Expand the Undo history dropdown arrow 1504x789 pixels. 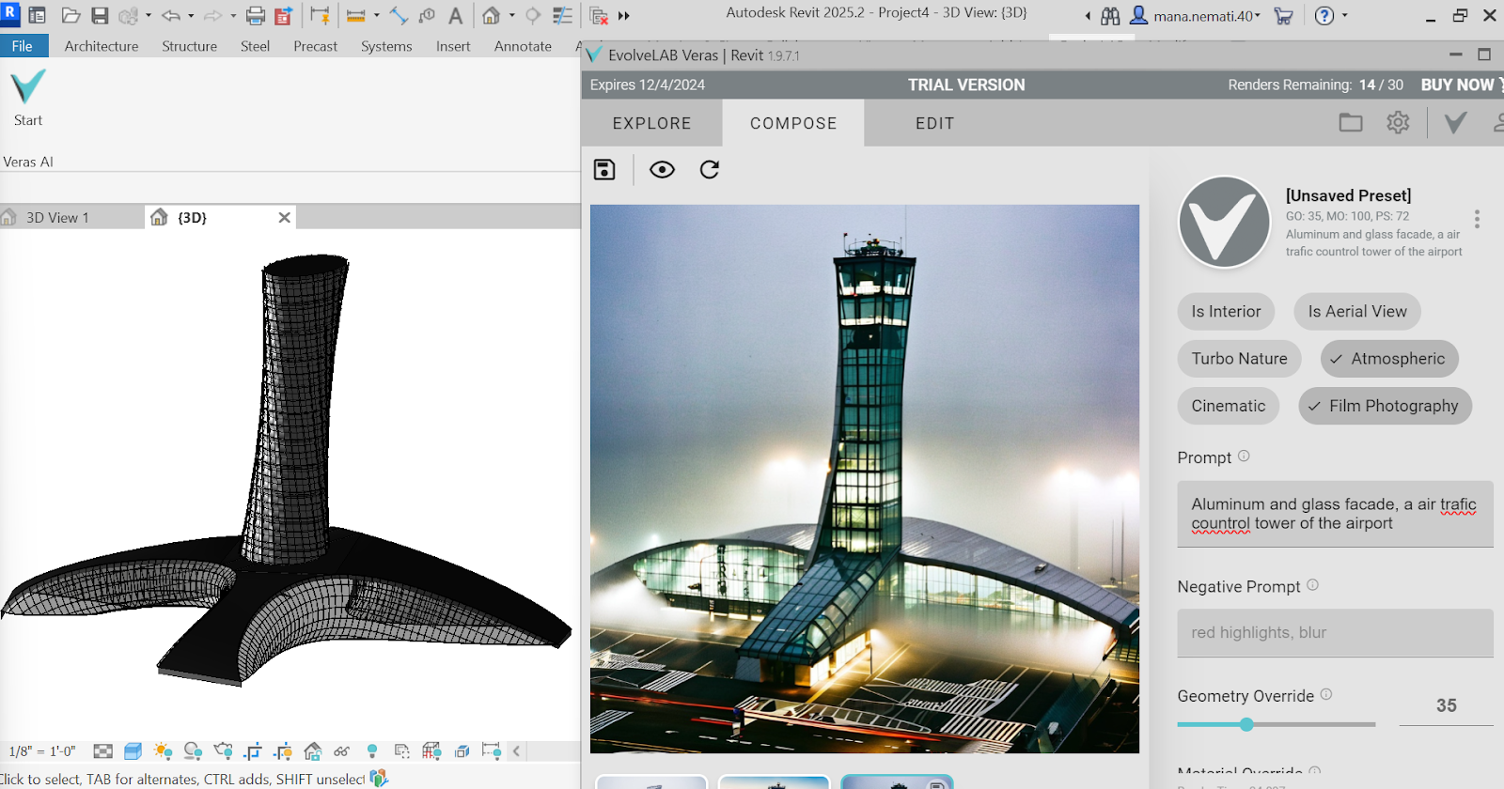(191, 16)
